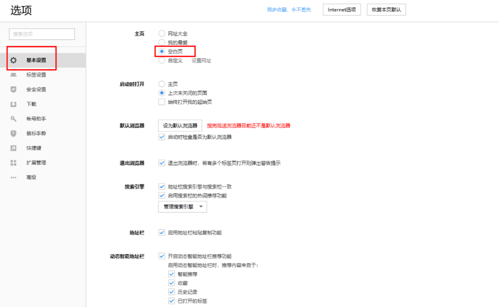Open 快捷键 using the shortcut icon

point(14,148)
